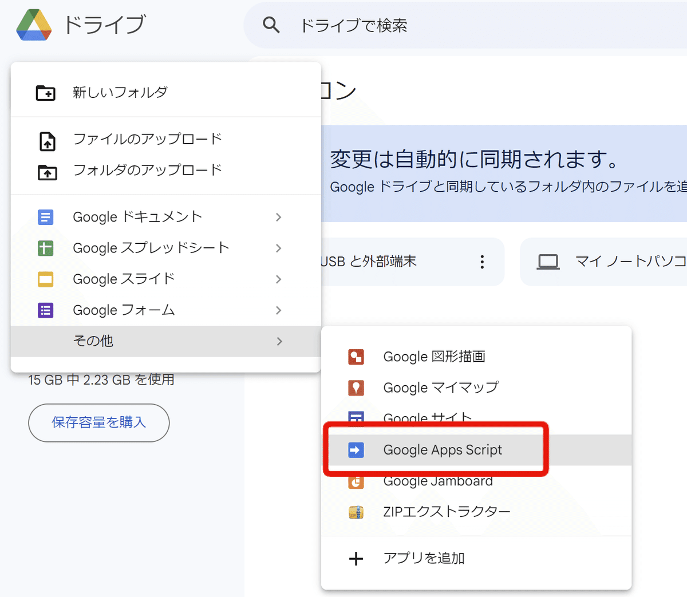This screenshot has width=687, height=597.
Task: Click the 保存容量を購入 button
Action: pyautogui.click(x=99, y=422)
